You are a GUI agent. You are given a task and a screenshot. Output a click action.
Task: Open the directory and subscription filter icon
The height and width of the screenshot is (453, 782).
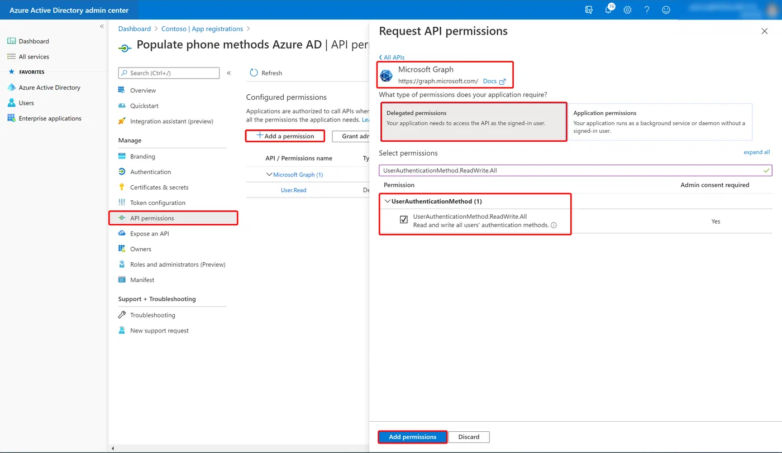(589, 10)
